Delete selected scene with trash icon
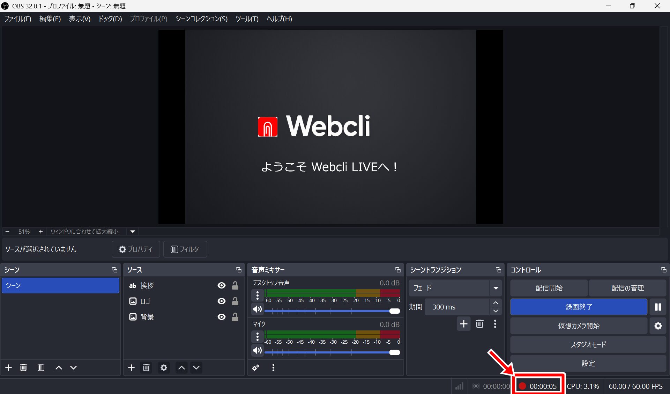 tap(23, 367)
